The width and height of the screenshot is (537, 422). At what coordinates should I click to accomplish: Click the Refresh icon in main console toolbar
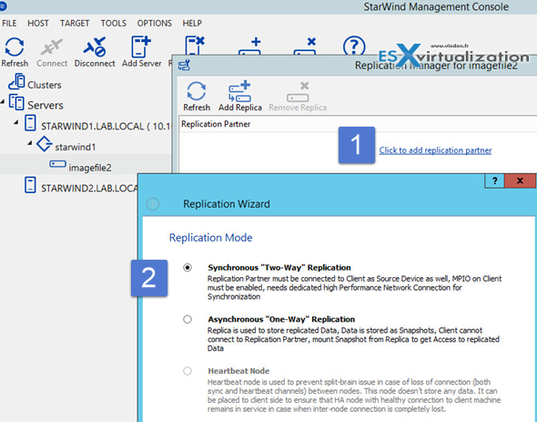point(15,47)
